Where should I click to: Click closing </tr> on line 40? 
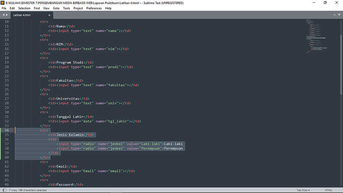45,158
